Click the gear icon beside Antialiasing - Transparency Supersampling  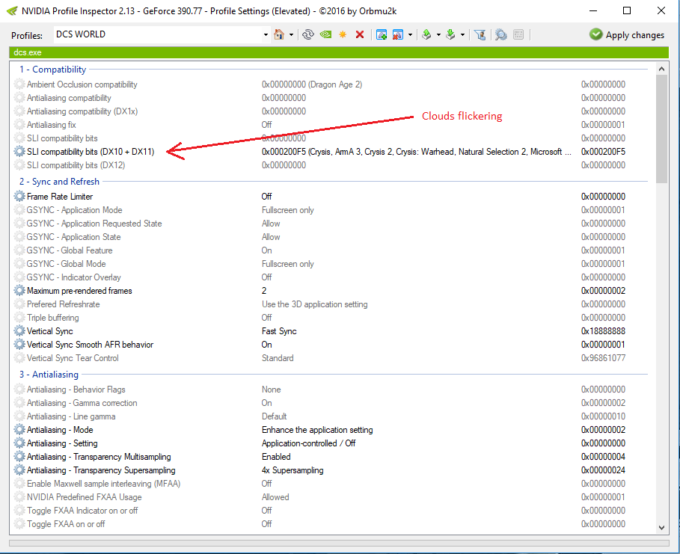pyautogui.click(x=19, y=470)
